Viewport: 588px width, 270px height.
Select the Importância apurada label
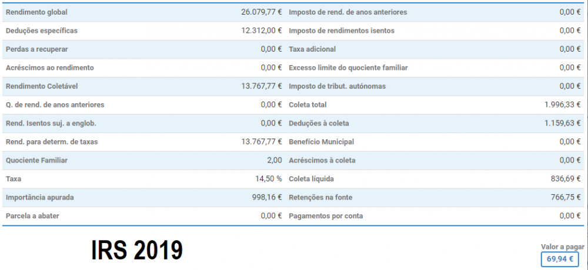pyautogui.click(x=40, y=197)
